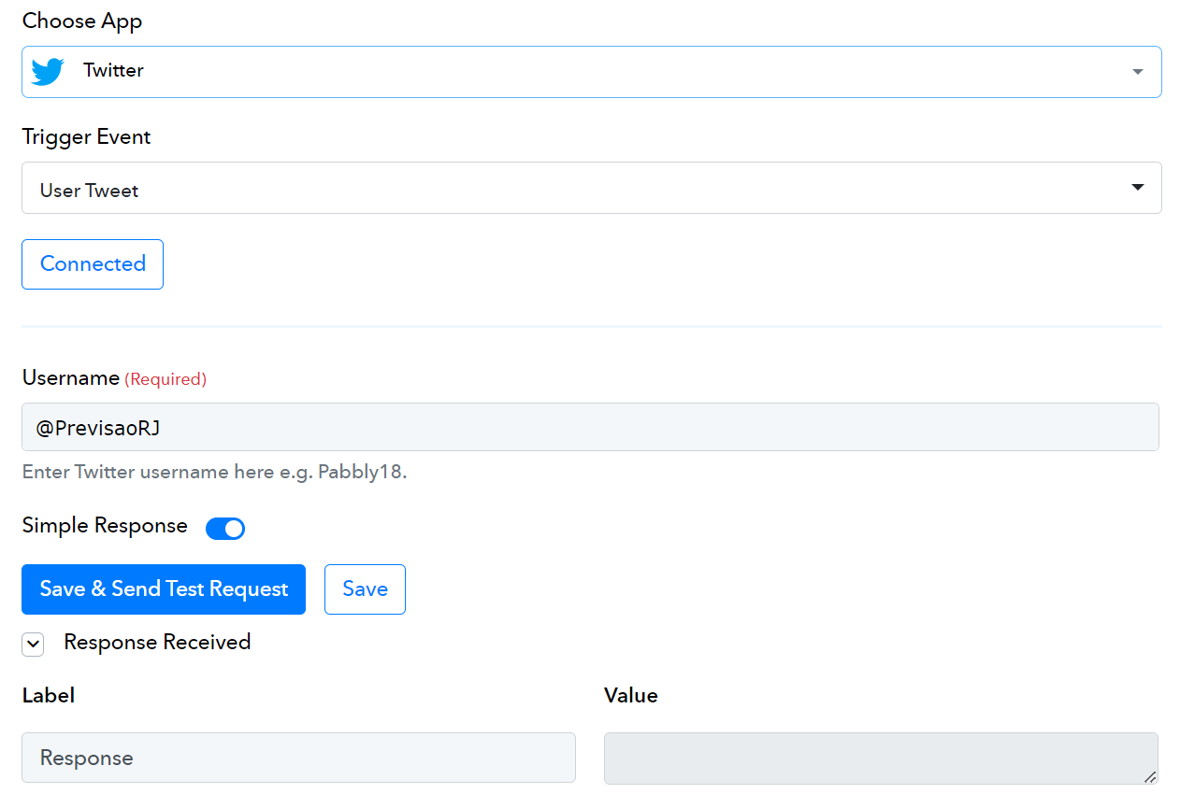
Task: Click the outlined Save button
Action: click(365, 589)
